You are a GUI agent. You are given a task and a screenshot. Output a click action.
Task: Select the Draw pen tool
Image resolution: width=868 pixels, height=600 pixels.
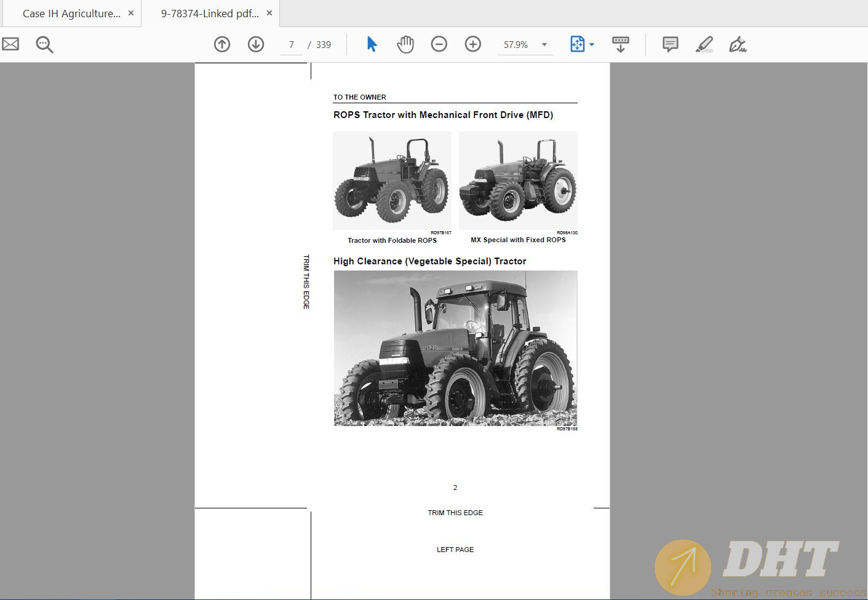pyautogui.click(x=738, y=44)
